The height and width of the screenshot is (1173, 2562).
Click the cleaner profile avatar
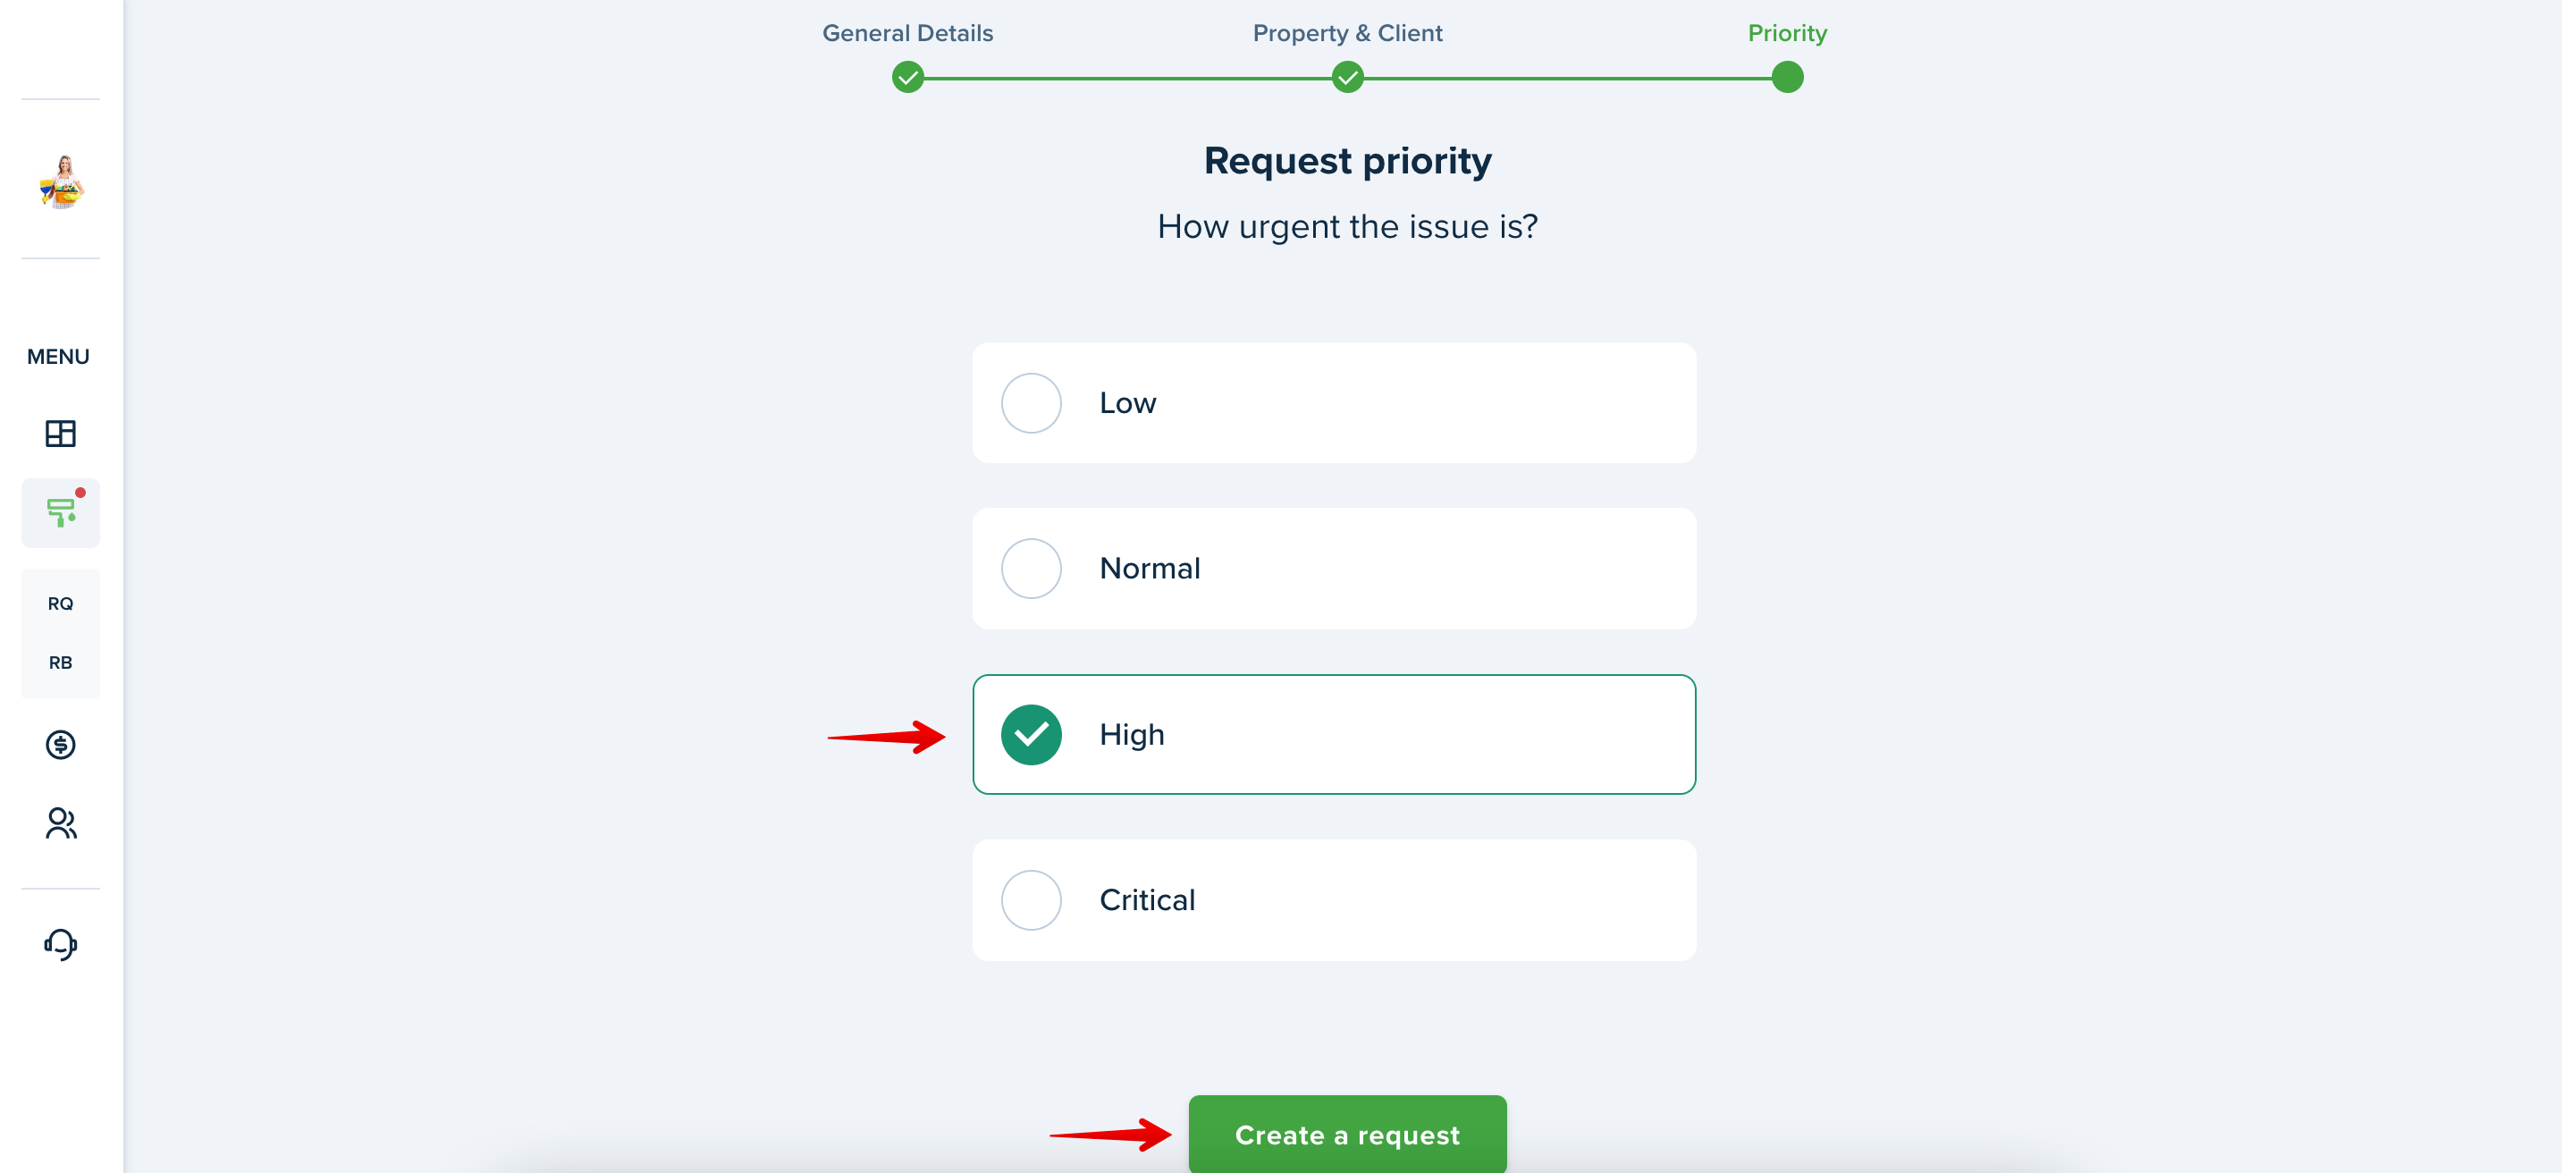[62, 182]
